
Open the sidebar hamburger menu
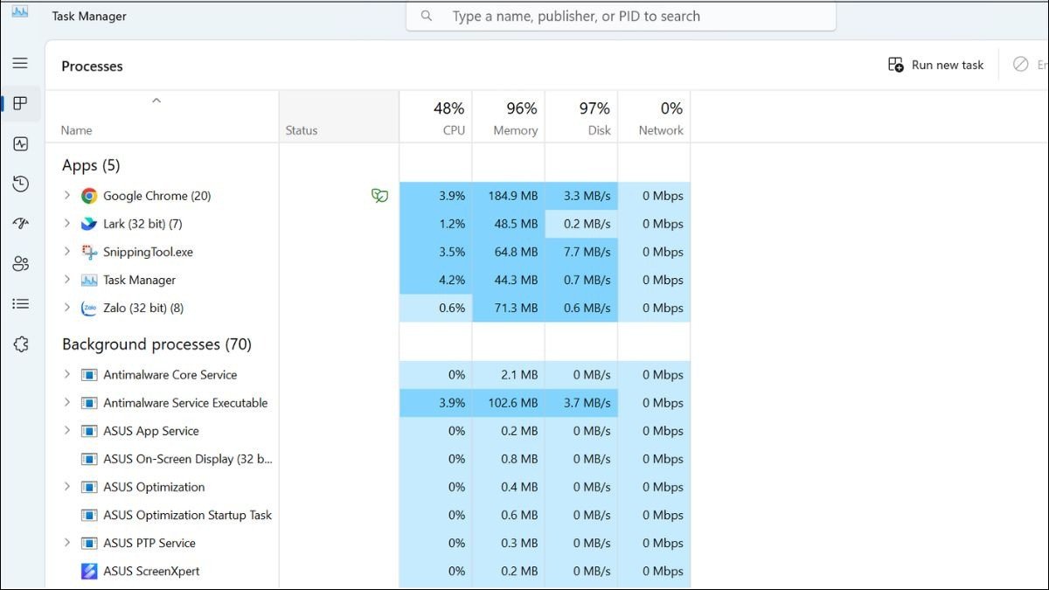(x=20, y=63)
